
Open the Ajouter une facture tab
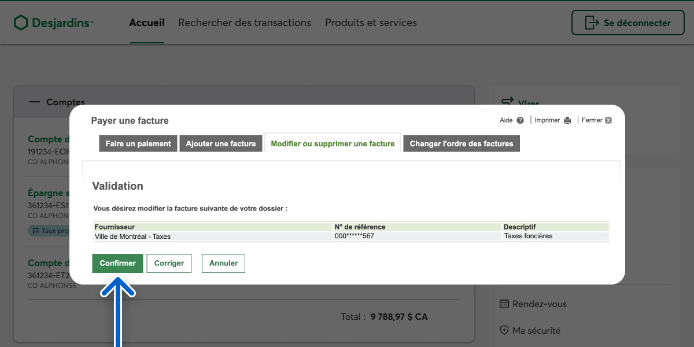tap(221, 143)
